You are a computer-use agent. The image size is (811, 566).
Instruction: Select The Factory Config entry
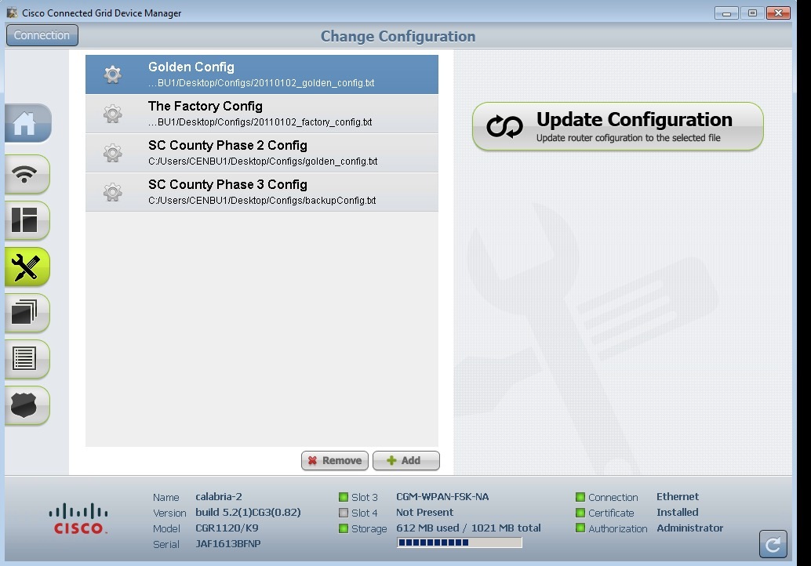262,114
